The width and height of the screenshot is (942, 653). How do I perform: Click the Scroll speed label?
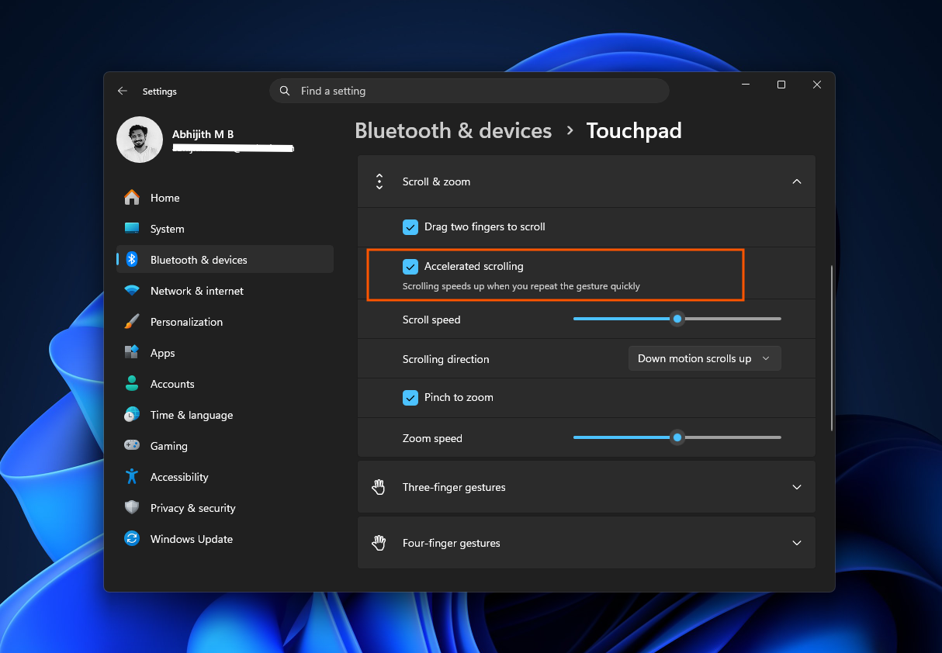431,320
